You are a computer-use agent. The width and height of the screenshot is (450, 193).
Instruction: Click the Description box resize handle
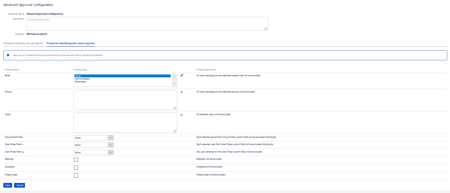click(x=266, y=29)
